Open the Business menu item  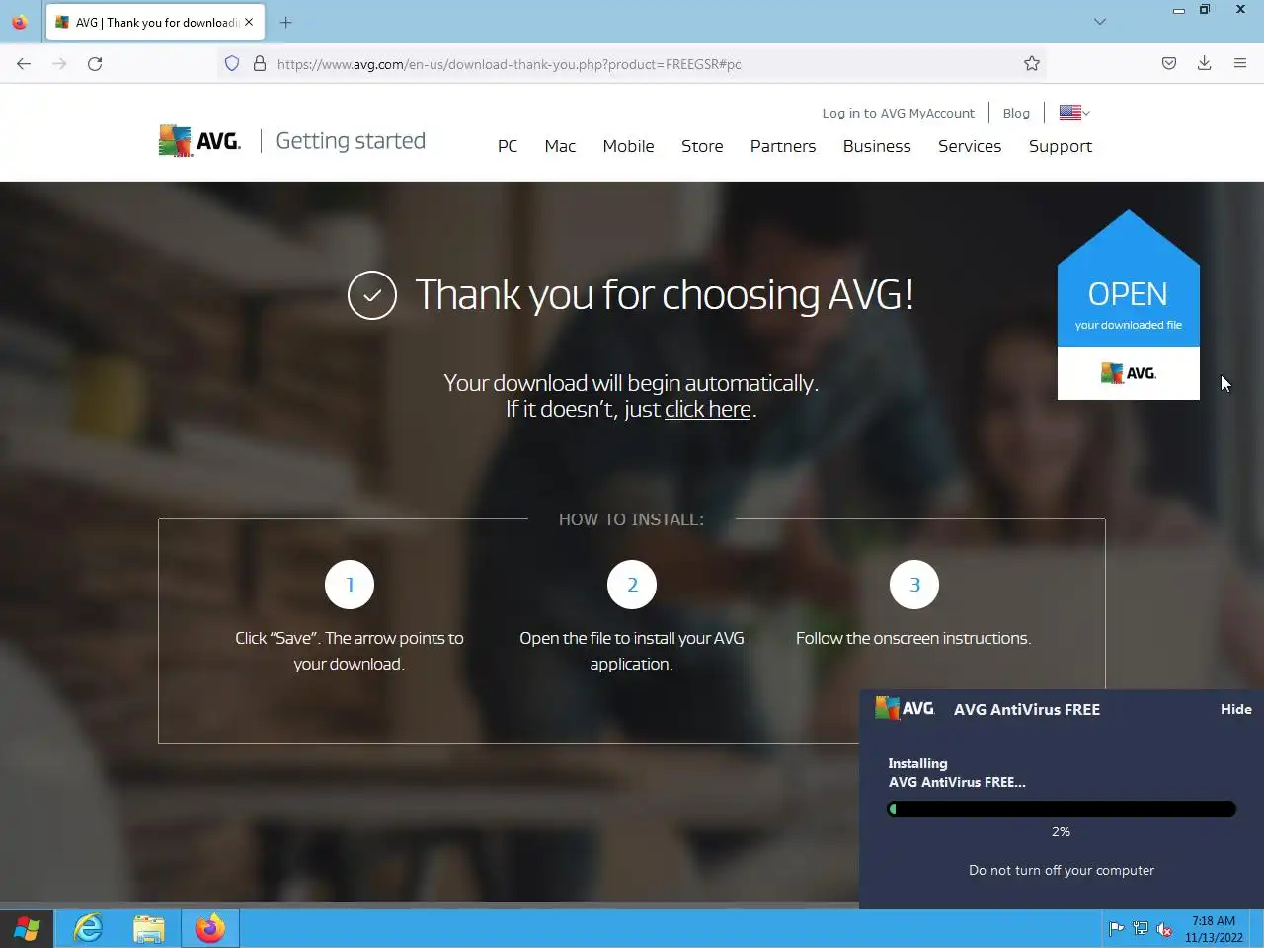(877, 146)
